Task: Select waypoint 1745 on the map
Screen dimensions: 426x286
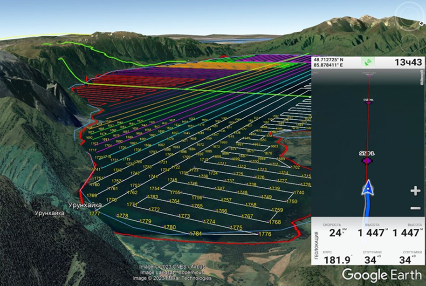Action: point(172,180)
